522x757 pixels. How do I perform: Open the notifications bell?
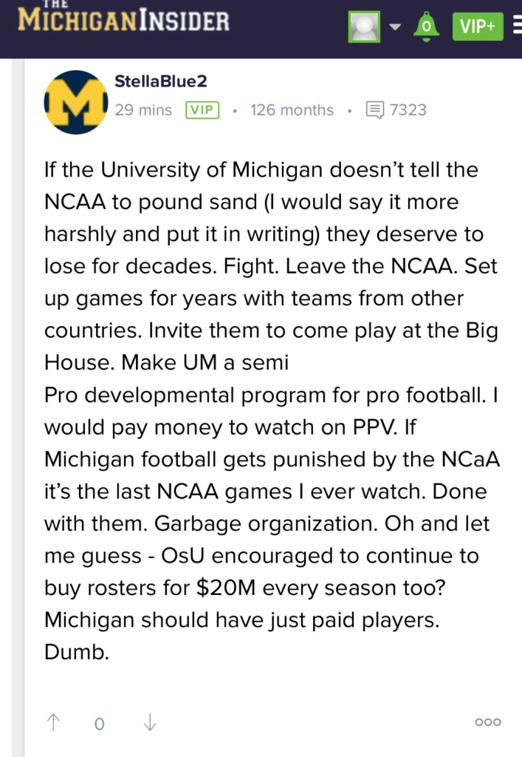(x=425, y=26)
